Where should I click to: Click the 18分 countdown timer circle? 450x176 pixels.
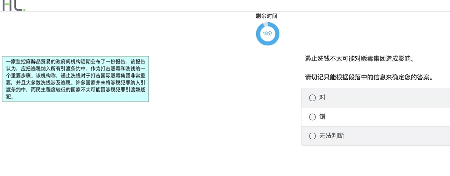tap(268, 34)
